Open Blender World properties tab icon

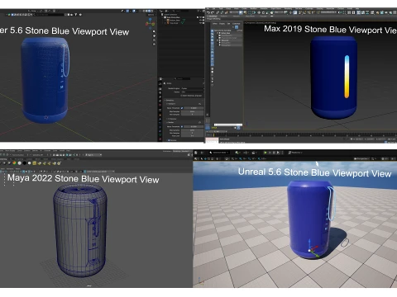coord(160,105)
